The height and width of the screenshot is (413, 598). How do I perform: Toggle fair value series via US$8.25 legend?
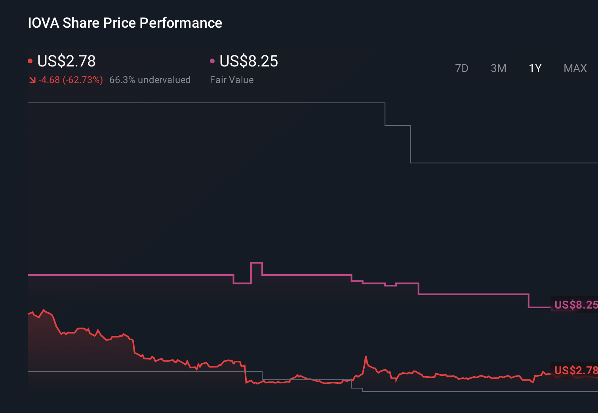(248, 61)
